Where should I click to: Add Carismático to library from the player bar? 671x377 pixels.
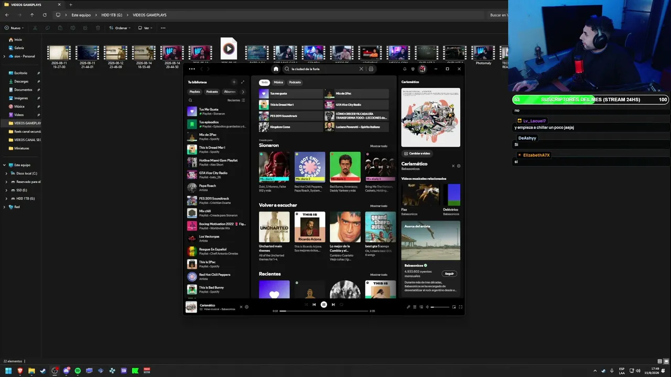click(247, 307)
